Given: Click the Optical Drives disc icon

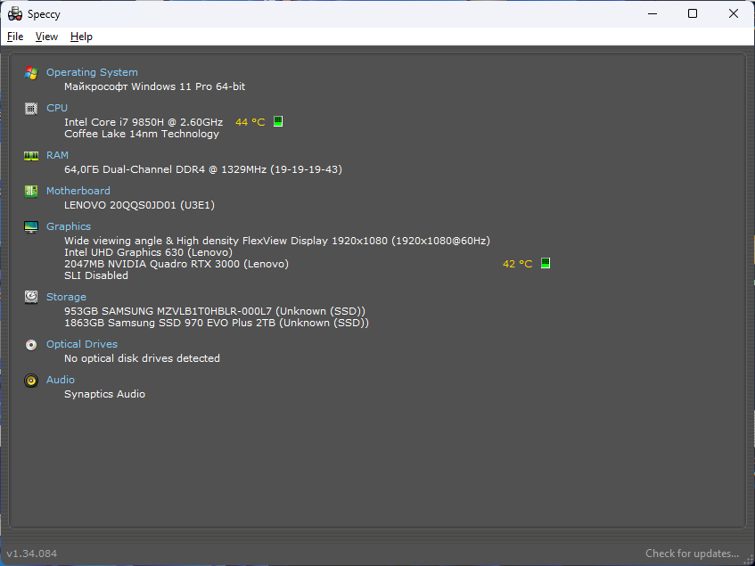Looking at the screenshot, I should [x=31, y=345].
